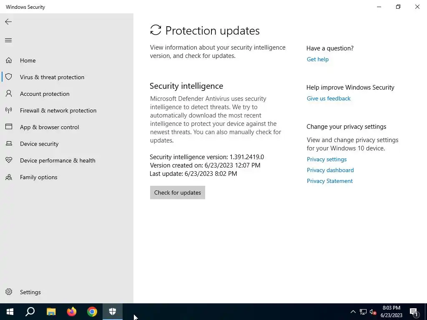Open Device performance & health menu item

coord(67,160)
